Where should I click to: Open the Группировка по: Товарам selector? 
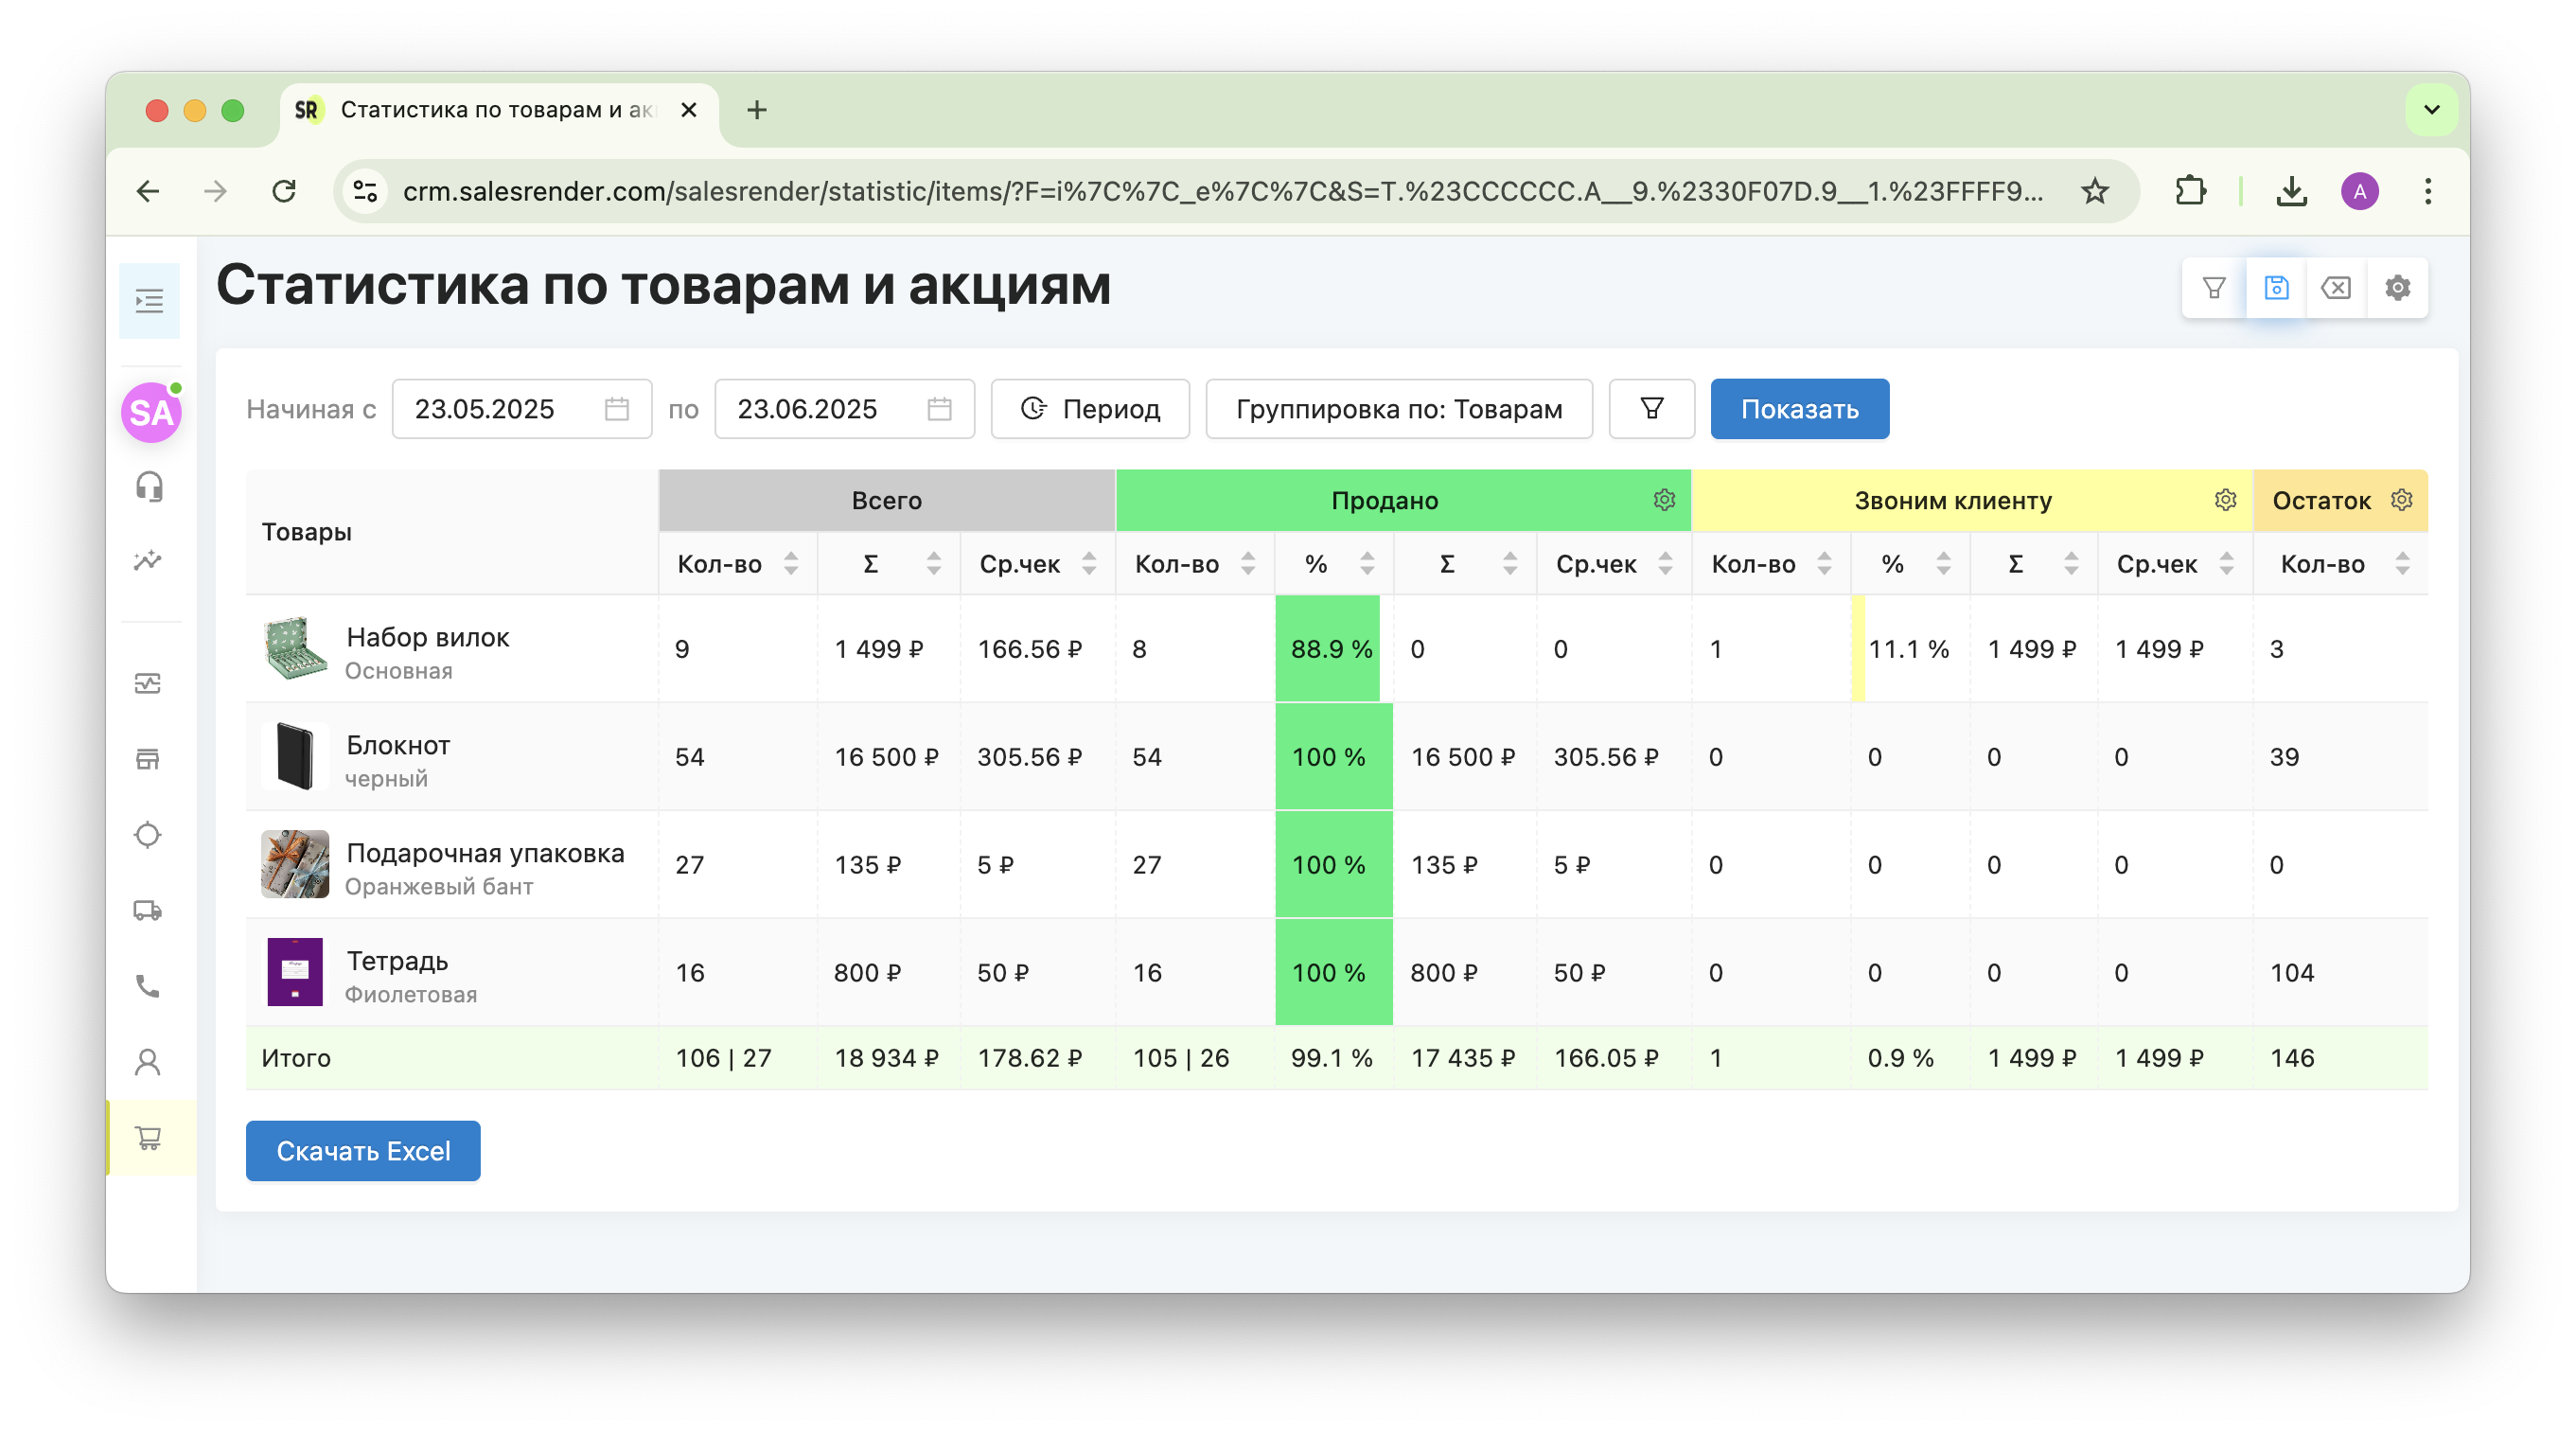click(x=1399, y=409)
